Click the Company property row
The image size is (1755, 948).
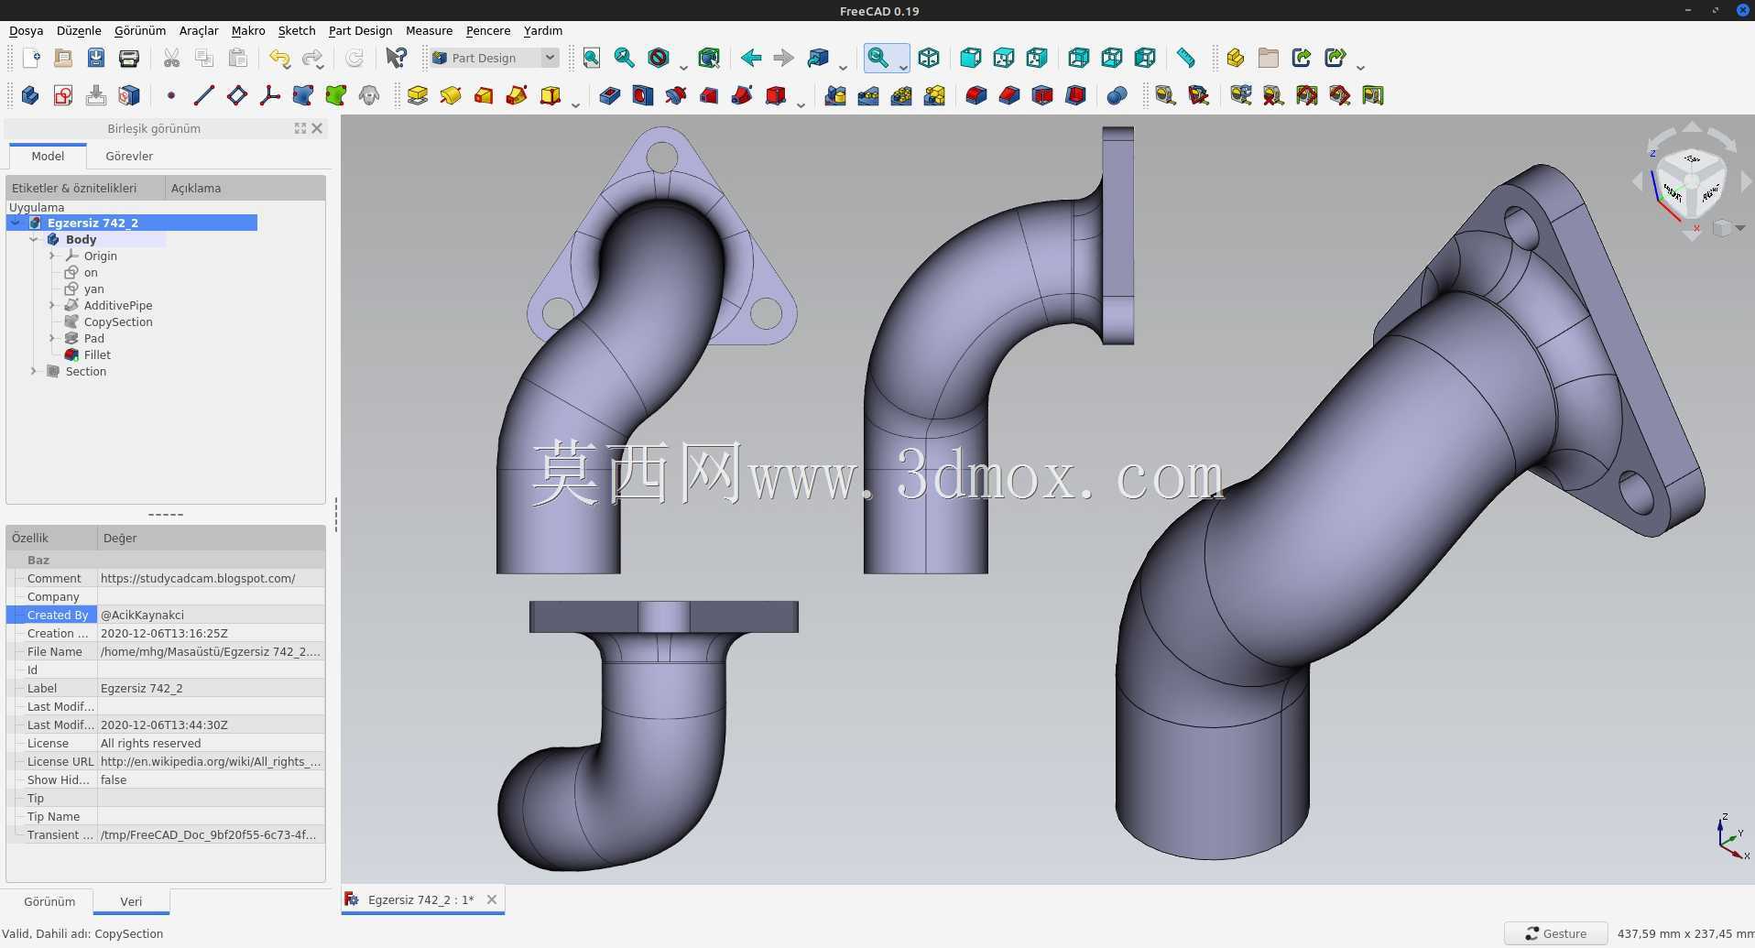tap(166, 596)
